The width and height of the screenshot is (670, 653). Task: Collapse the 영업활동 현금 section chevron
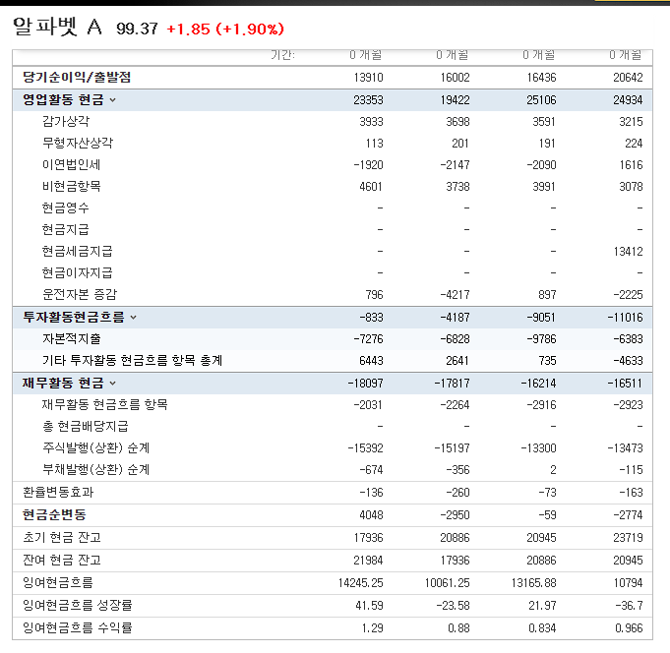click(x=113, y=100)
